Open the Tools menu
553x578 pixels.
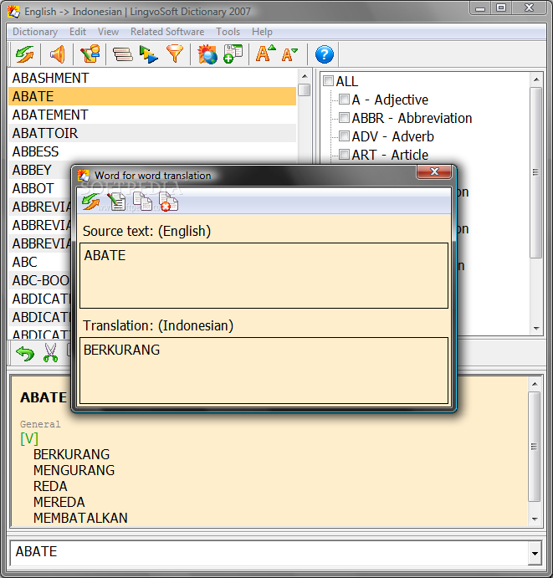click(228, 32)
